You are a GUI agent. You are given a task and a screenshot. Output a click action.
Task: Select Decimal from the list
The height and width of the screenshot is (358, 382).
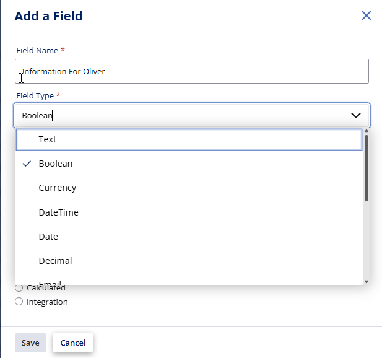pyautogui.click(x=55, y=261)
